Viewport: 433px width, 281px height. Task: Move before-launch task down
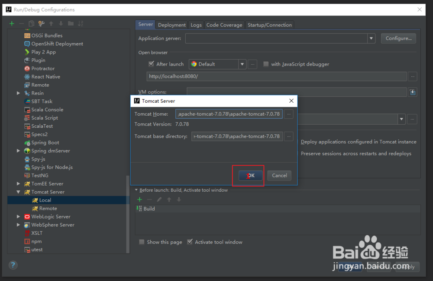click(179, 199)
